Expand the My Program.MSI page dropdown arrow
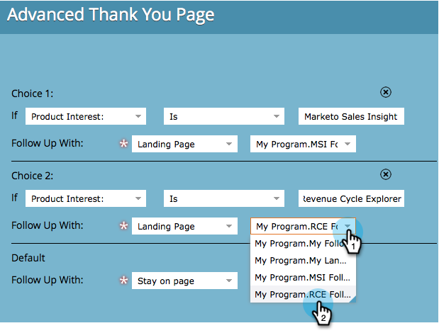 (x=348, y=144)
